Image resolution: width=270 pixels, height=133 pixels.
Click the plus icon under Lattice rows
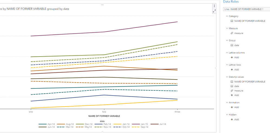click(232, 70)
